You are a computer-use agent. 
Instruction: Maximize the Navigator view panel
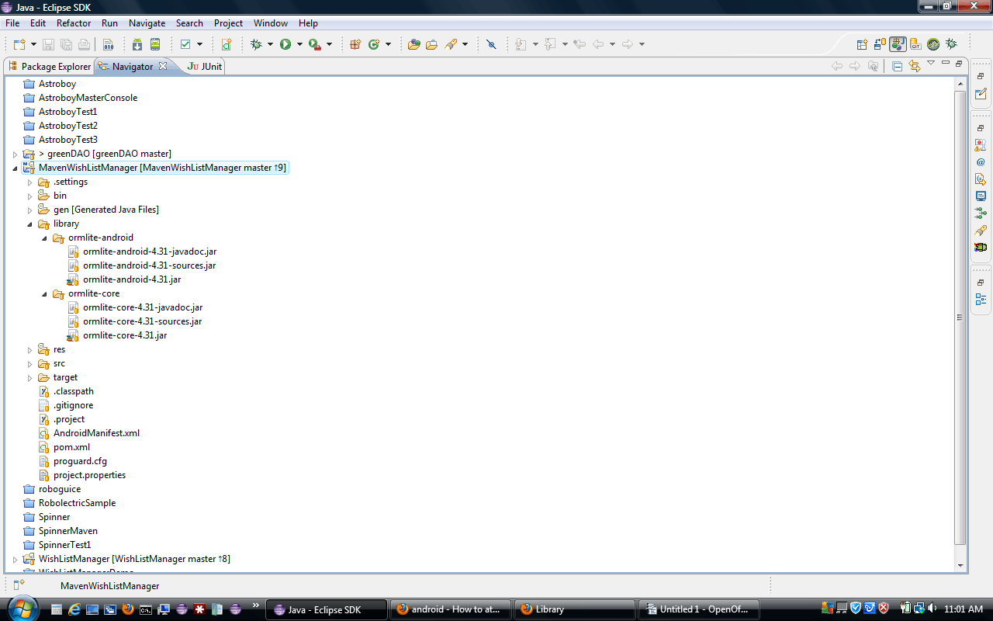(959, 64)
